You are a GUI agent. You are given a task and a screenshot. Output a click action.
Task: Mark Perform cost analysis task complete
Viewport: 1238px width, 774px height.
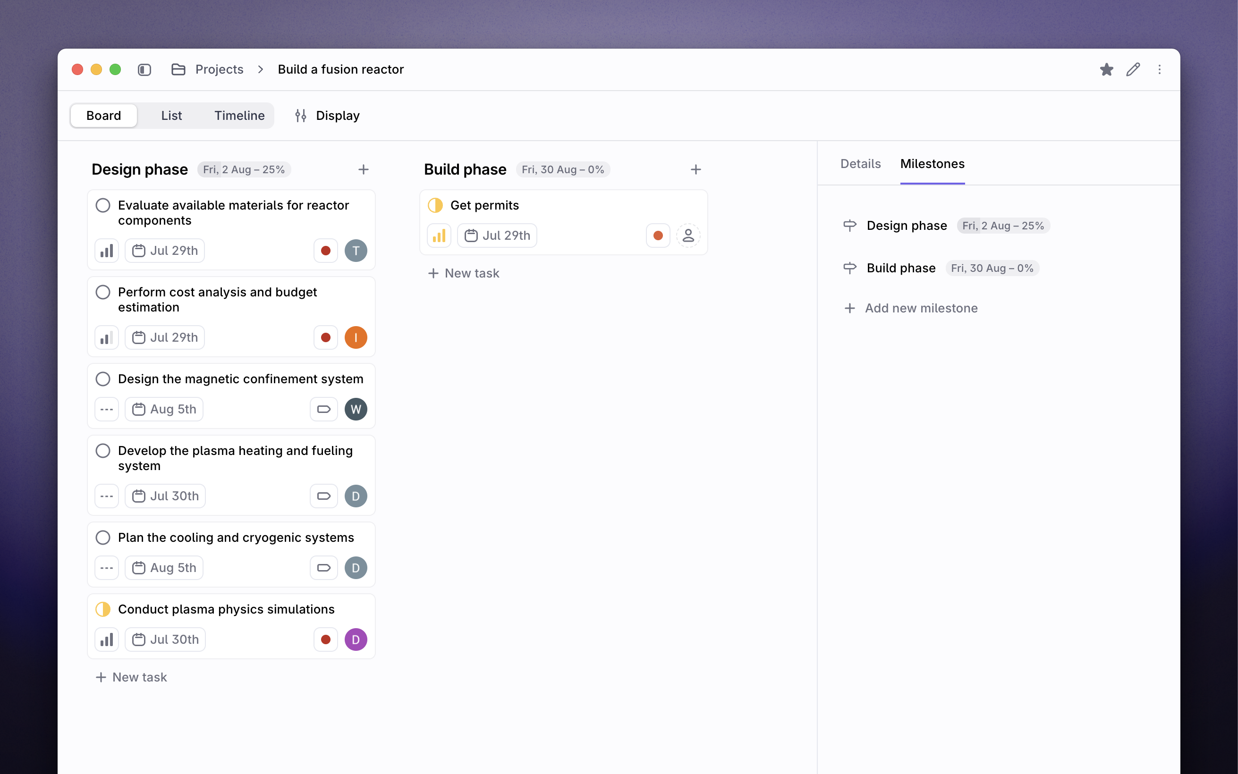[103, 293]
